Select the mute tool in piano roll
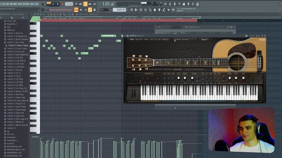The width and height of the screenshot is (282, 158). click(60, 14)
